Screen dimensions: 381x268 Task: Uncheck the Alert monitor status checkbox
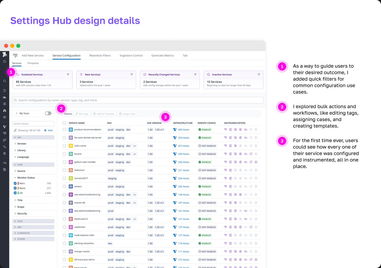point(15,183)
